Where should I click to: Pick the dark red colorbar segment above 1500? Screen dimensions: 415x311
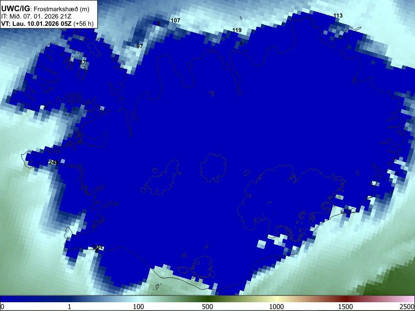pyautogui.click(x=346, y=299)
